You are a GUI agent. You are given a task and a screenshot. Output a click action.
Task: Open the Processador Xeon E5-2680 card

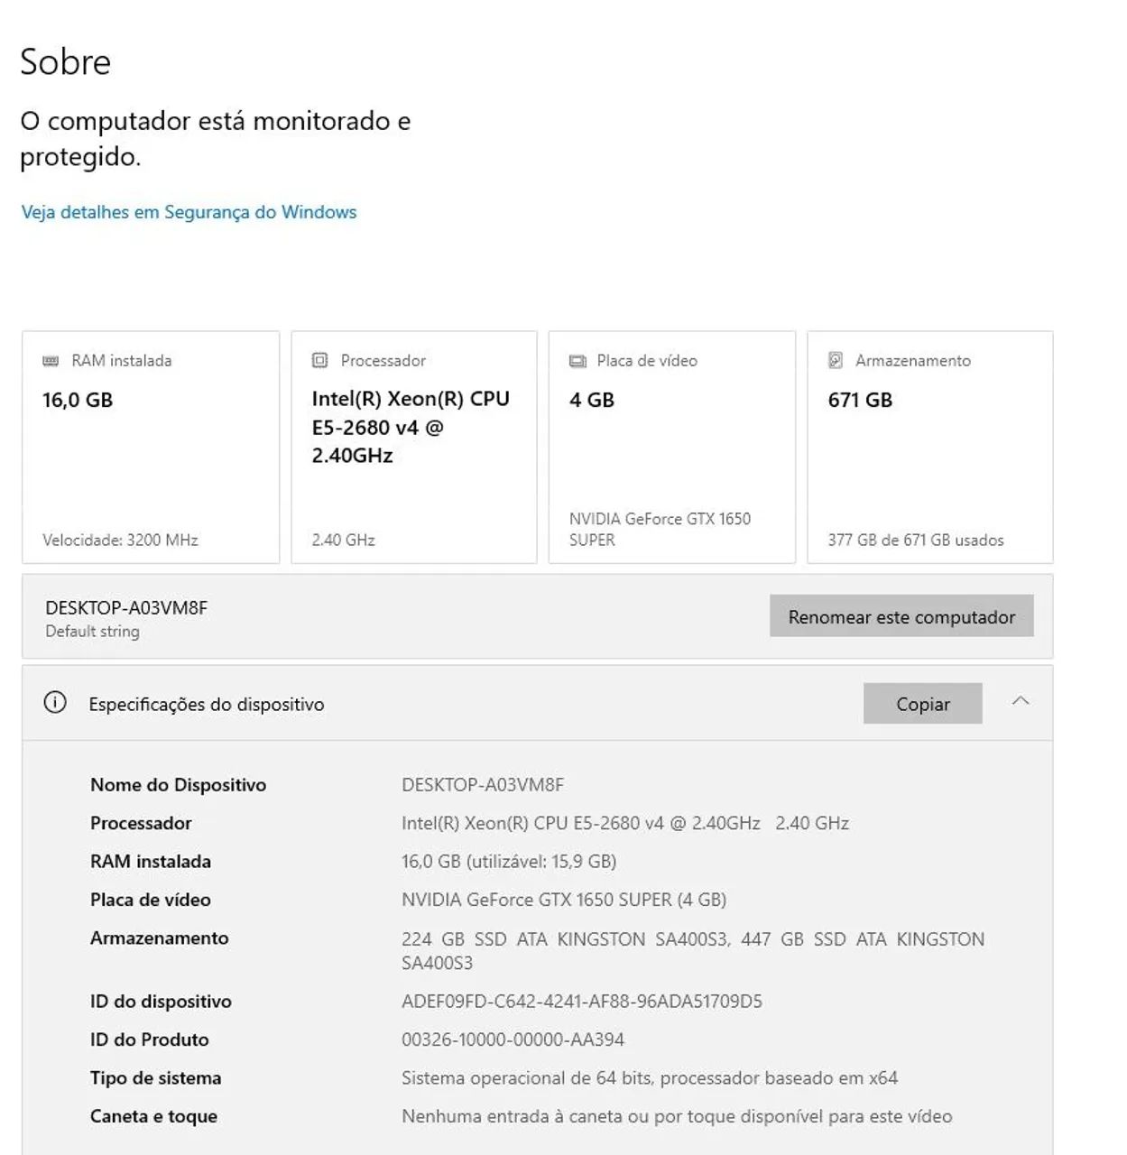click(414, 448)
